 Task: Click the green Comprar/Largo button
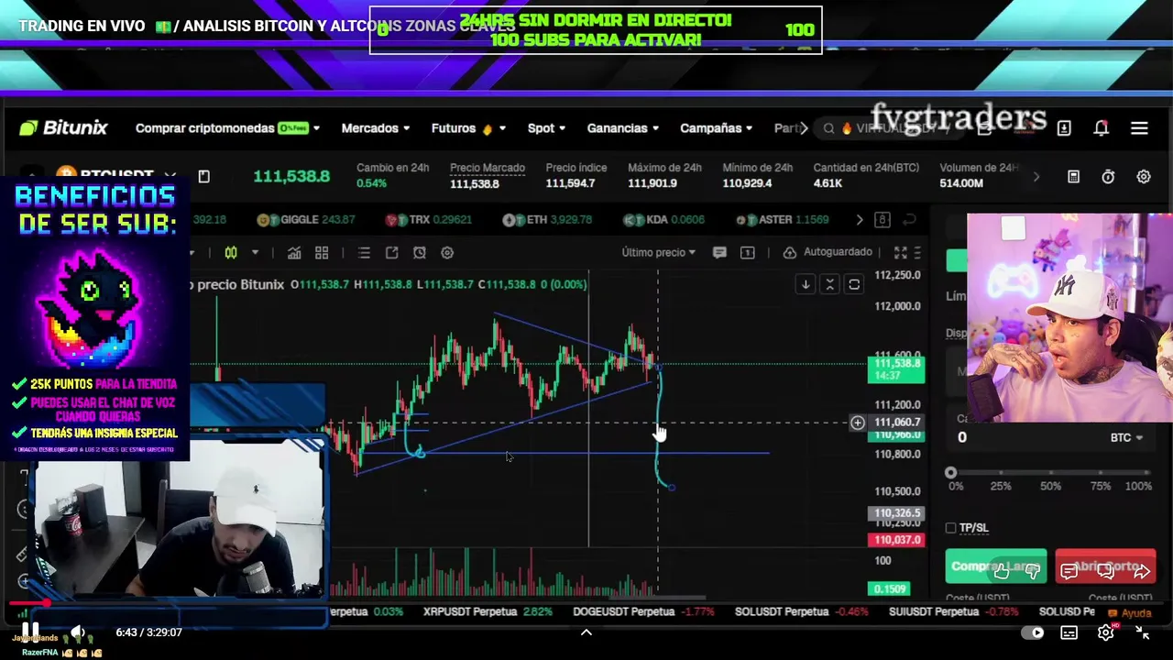click(996, 566)
